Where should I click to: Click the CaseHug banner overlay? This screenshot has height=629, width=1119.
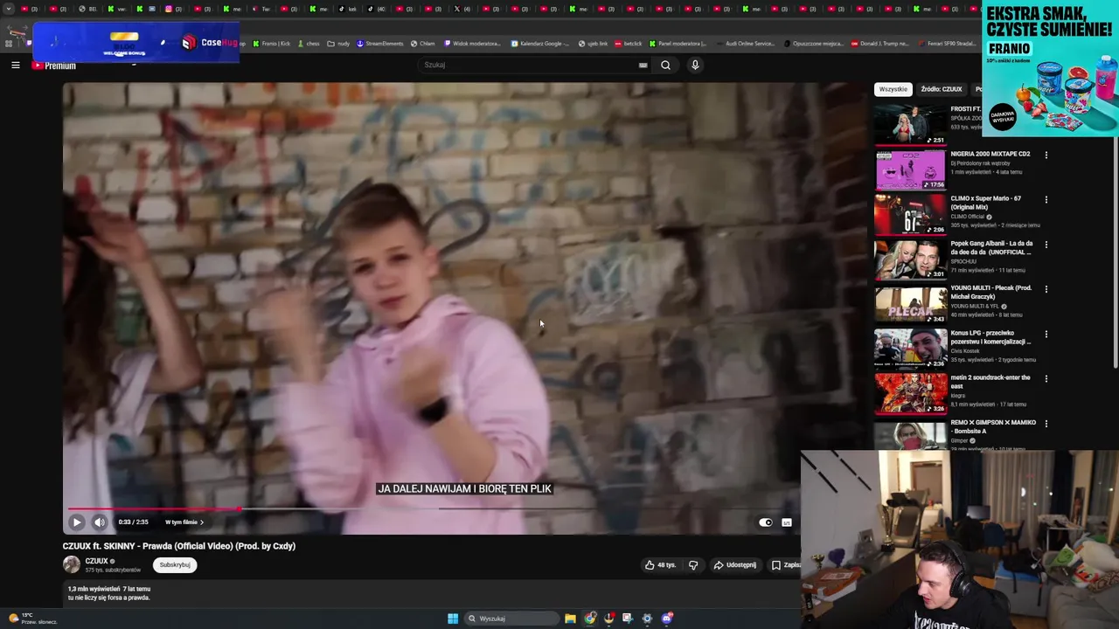point(136,43)
